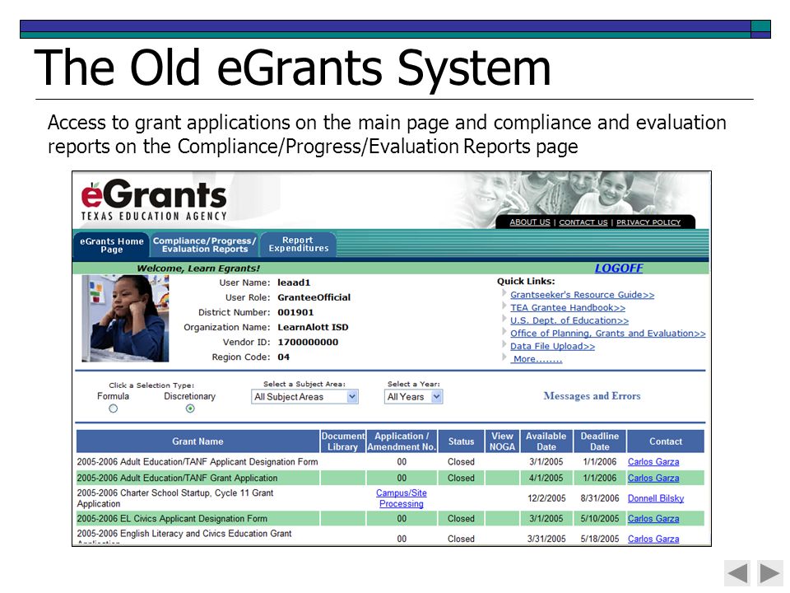Click Messages and Errors text

click(592, 396)
